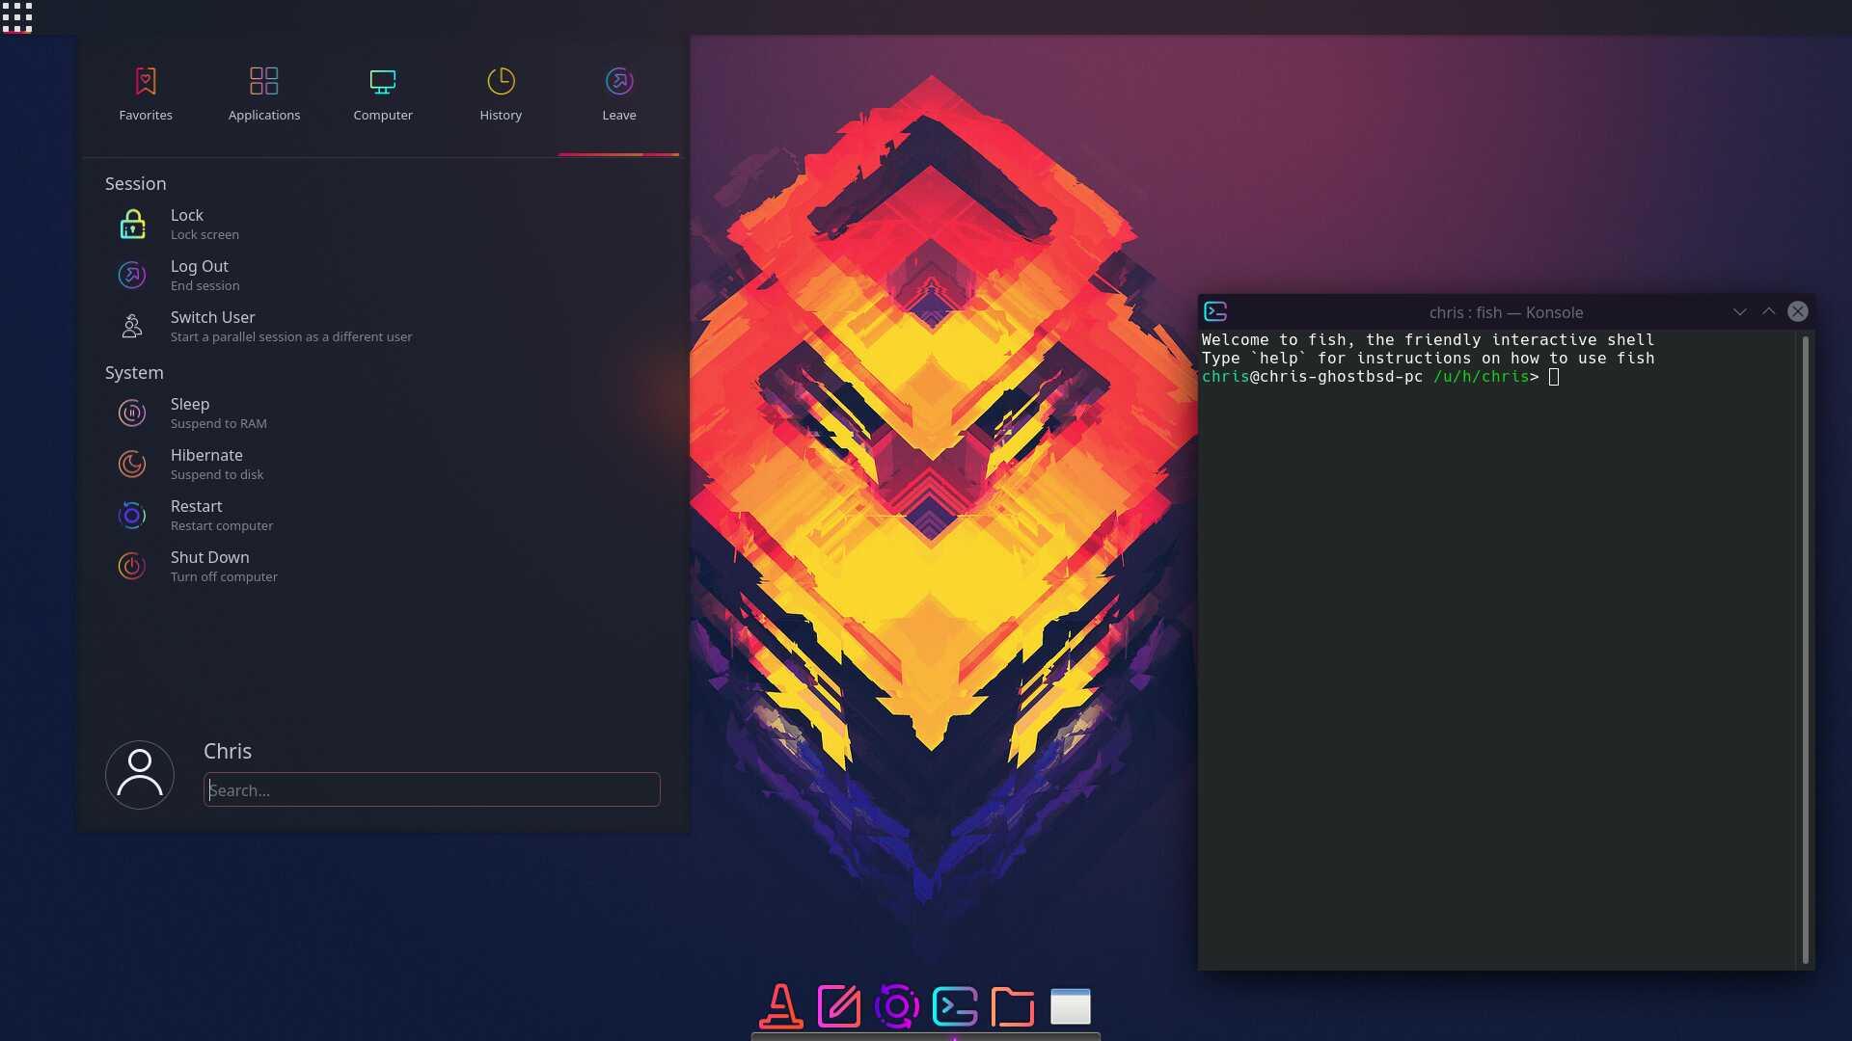Launch VLC cone icon in dock

pyautogui.click(x=781, y=1006)
